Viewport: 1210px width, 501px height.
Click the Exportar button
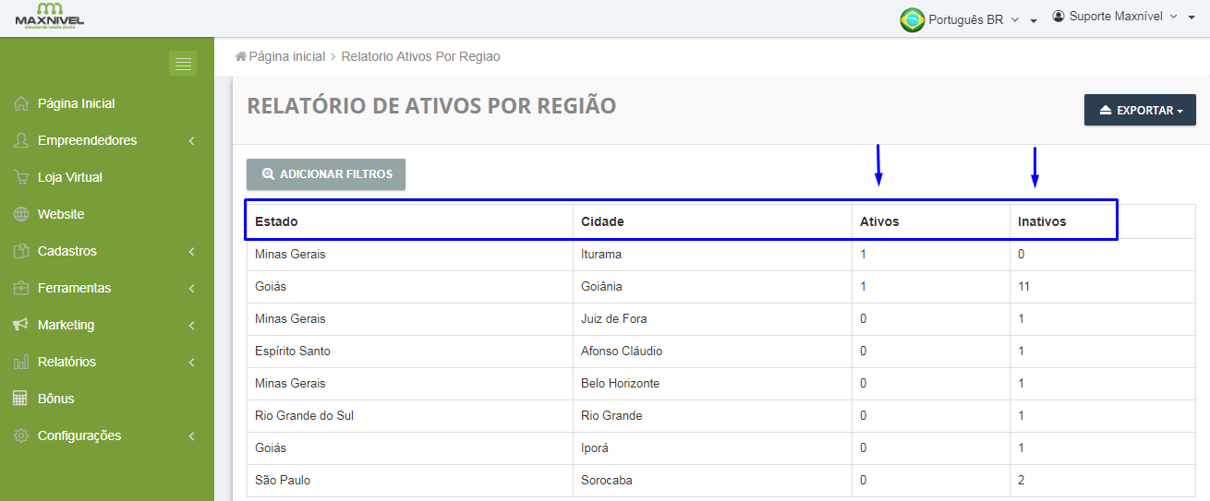click(x=1140, y=110)
